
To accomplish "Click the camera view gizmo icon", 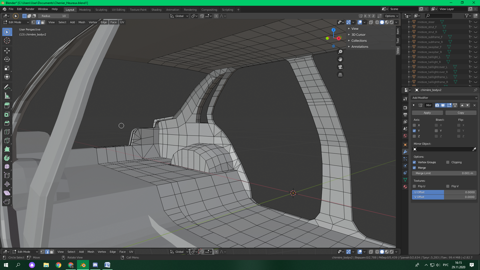I will (x=340, y=67).
